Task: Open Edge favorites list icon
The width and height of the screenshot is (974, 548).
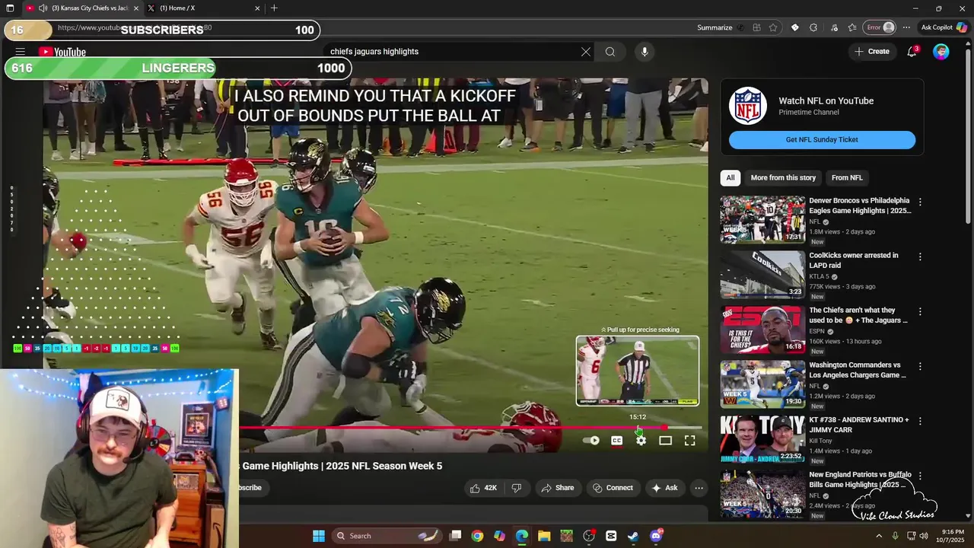Action: 852,27
